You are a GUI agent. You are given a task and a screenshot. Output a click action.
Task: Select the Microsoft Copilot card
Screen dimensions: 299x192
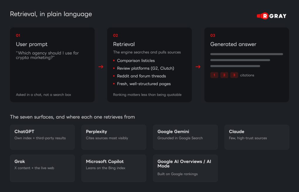[x=114, y=168]
